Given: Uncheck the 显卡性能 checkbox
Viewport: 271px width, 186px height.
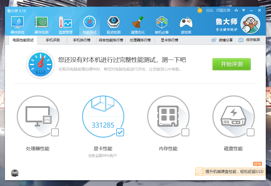Looking at the screenshot, I should (x=120, y=132).
